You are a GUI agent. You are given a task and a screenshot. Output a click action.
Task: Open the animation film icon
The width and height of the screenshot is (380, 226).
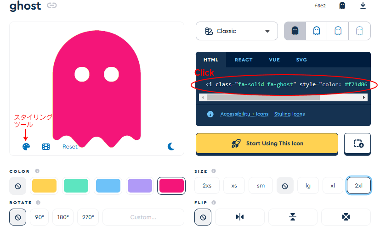click(x=46, y=147)
